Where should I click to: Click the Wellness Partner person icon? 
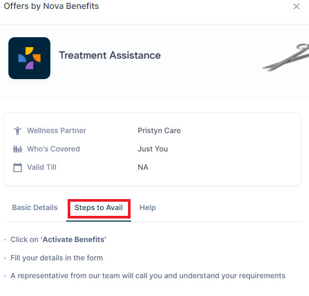[17, 130]
